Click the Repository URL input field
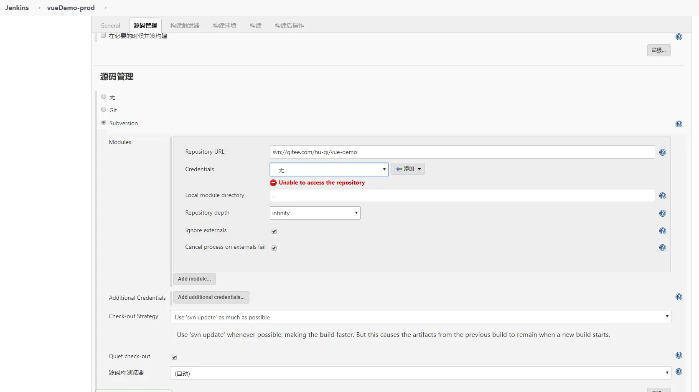 click(463, 152)
